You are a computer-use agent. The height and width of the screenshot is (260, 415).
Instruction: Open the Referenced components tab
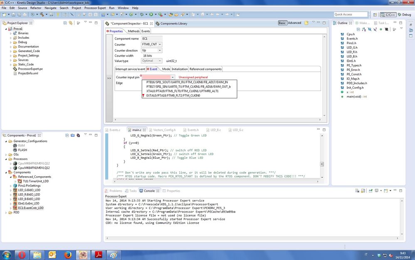click(x=205, y=69)
